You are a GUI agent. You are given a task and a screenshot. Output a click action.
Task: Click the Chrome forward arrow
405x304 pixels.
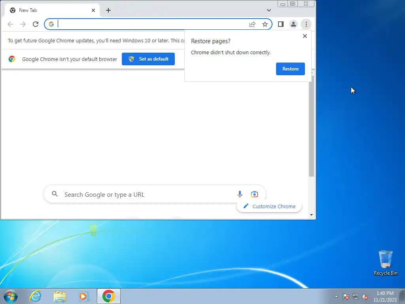pos(23,24)
